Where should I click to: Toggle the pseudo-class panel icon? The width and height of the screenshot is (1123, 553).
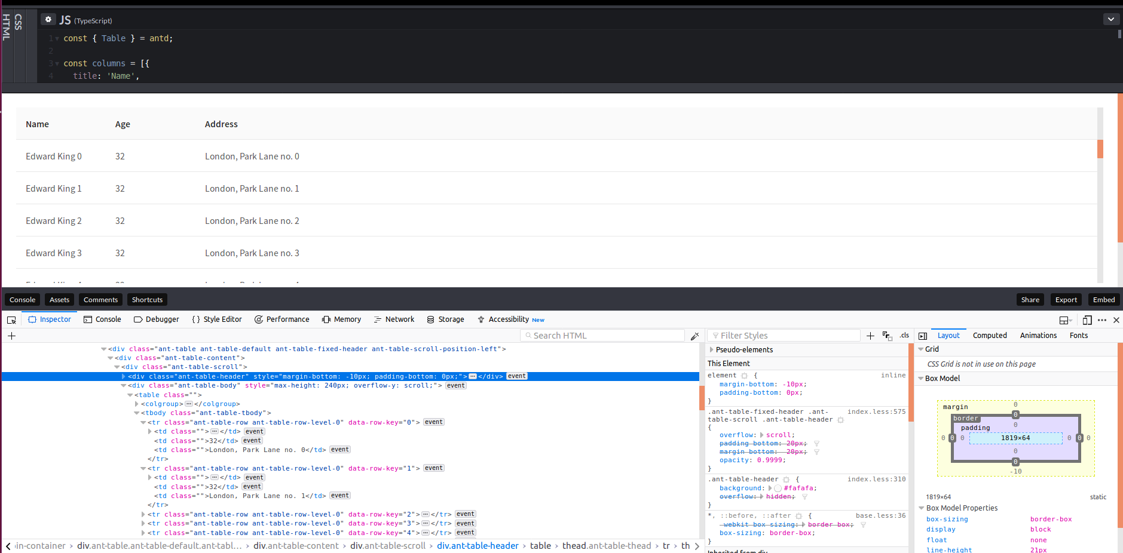click(x=888, y=336)
